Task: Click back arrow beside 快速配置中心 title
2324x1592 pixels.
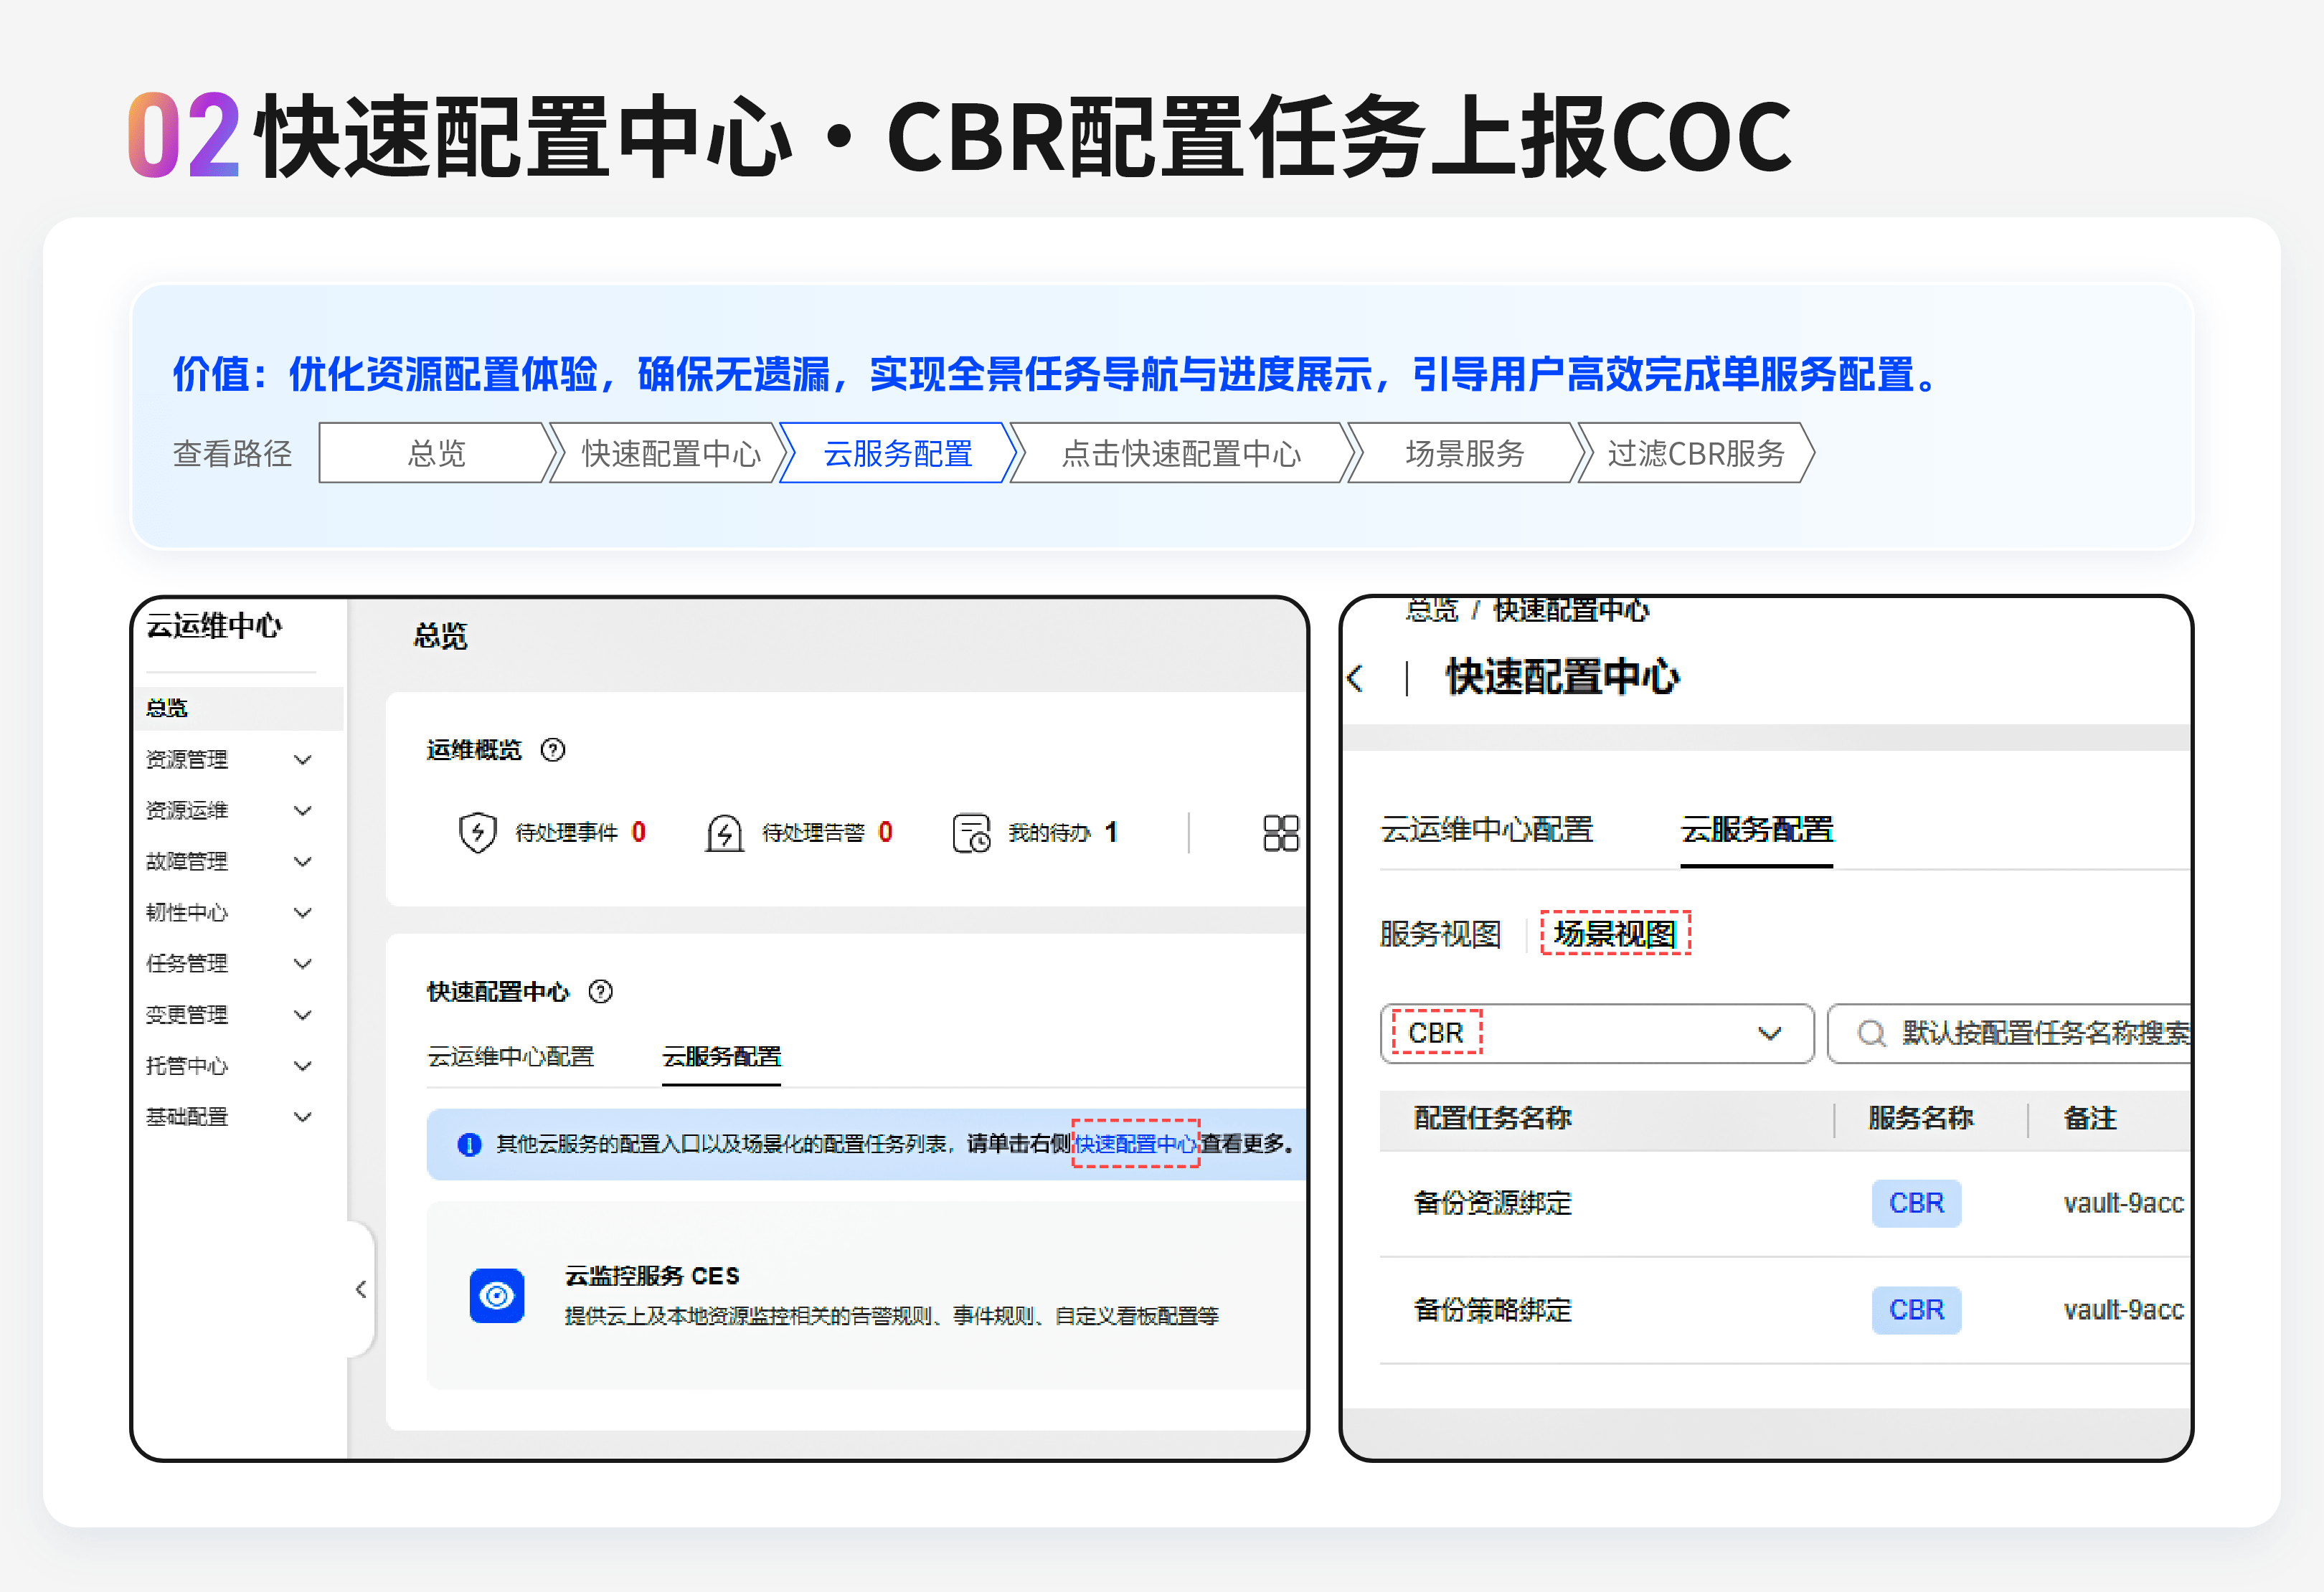Action: (1356, 678)
